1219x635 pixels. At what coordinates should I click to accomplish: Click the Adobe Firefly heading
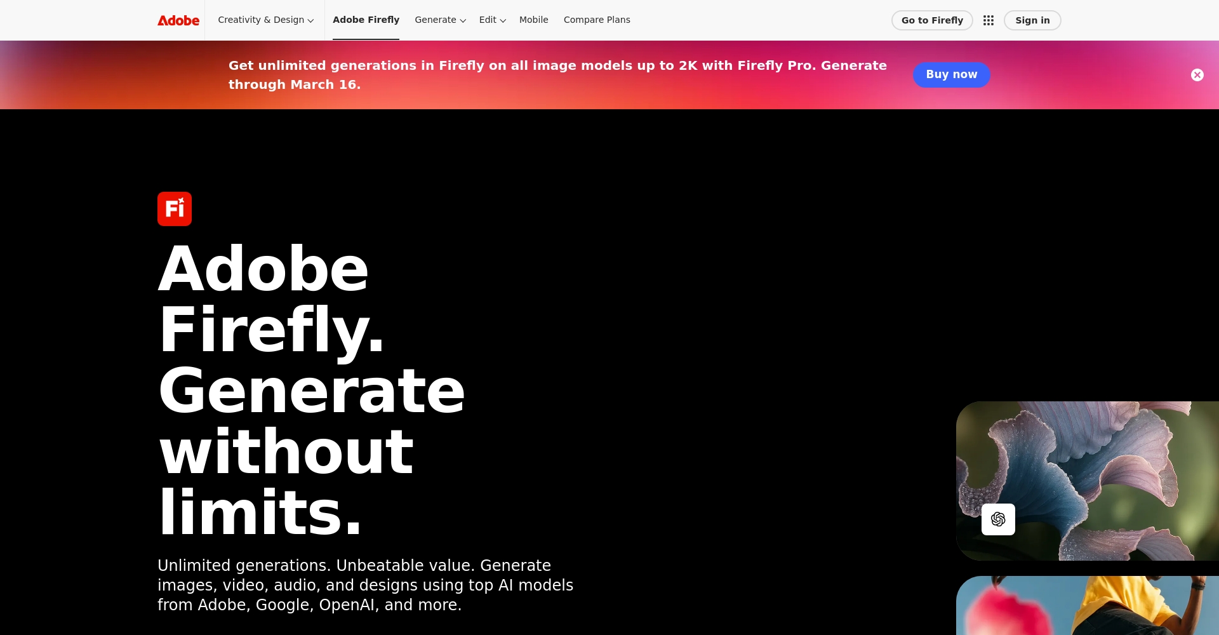(311, 387)
